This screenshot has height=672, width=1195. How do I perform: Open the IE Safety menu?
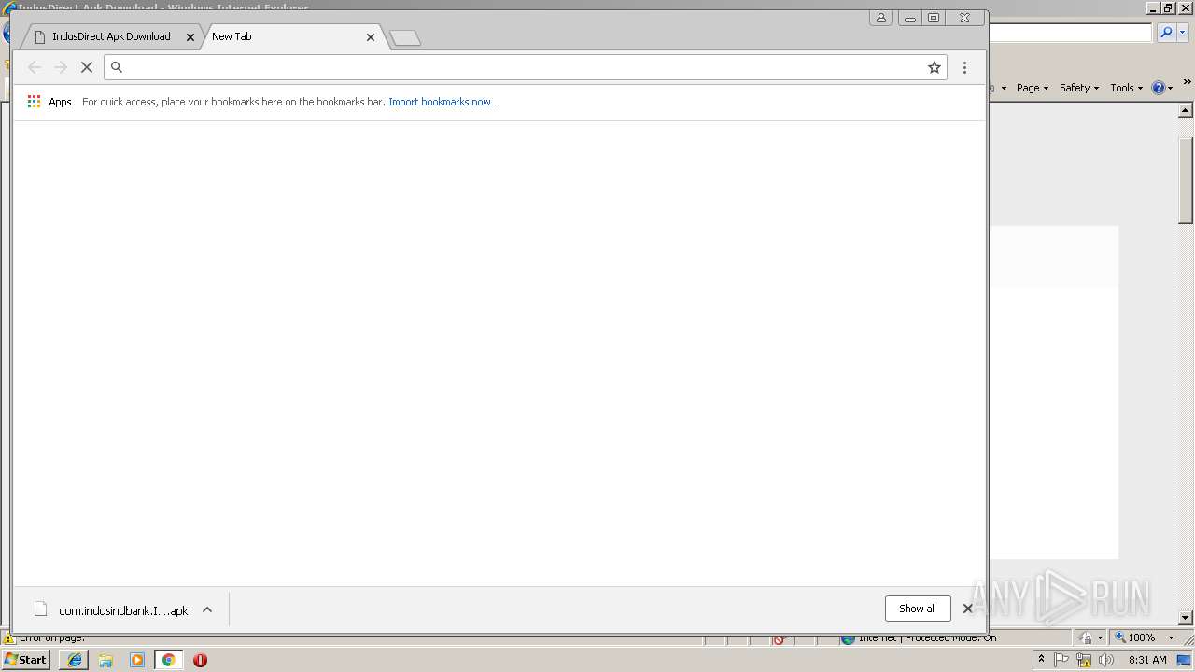[1078, 88]
